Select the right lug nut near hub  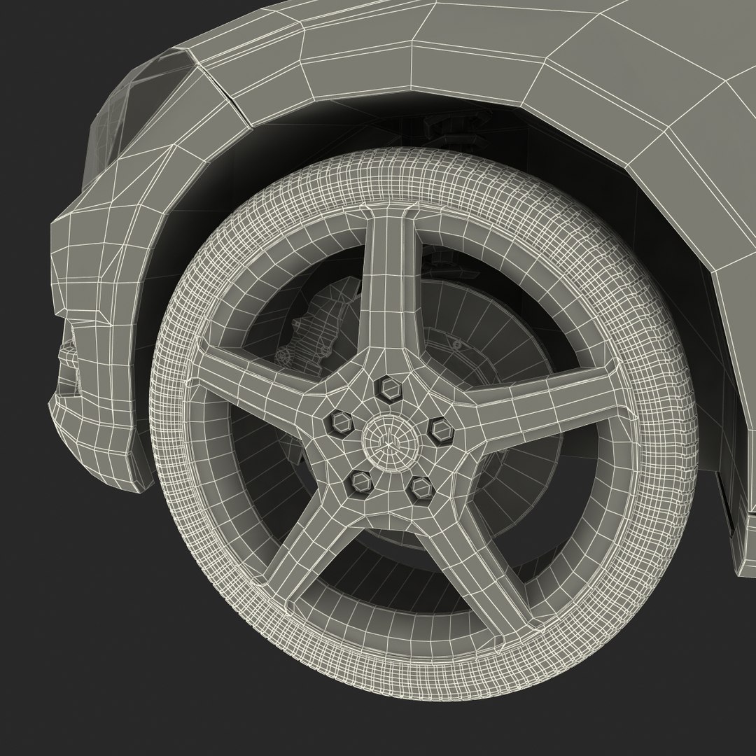[441, 430]
